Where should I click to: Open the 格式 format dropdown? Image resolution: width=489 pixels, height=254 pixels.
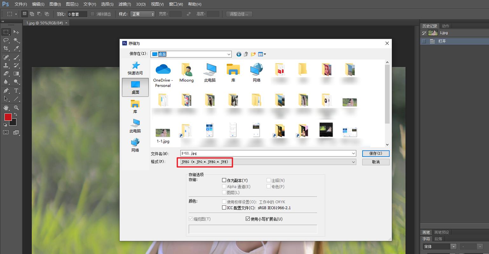353,162
